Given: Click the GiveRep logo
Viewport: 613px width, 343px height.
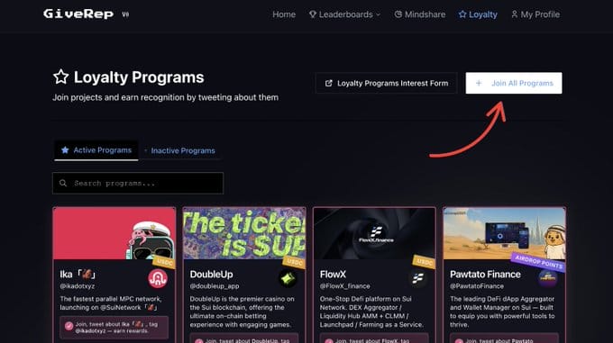Looking at the screenshot, I should coord(78,14).
